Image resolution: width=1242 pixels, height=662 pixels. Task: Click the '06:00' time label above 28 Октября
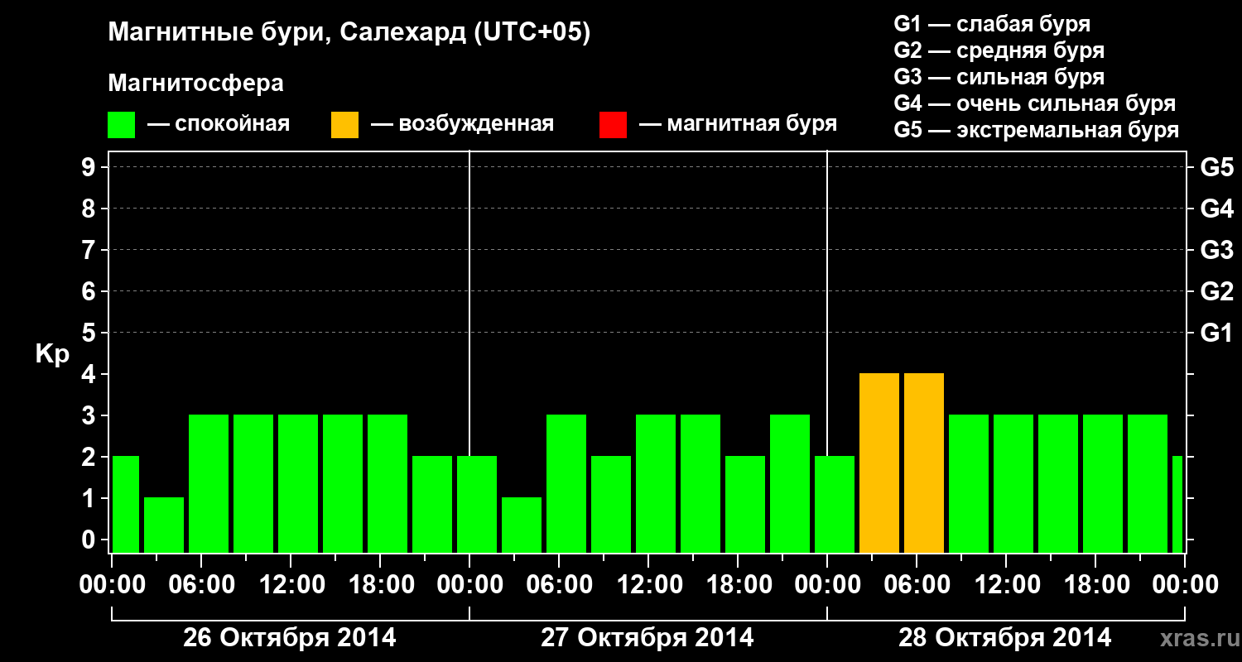click(917, 585)
